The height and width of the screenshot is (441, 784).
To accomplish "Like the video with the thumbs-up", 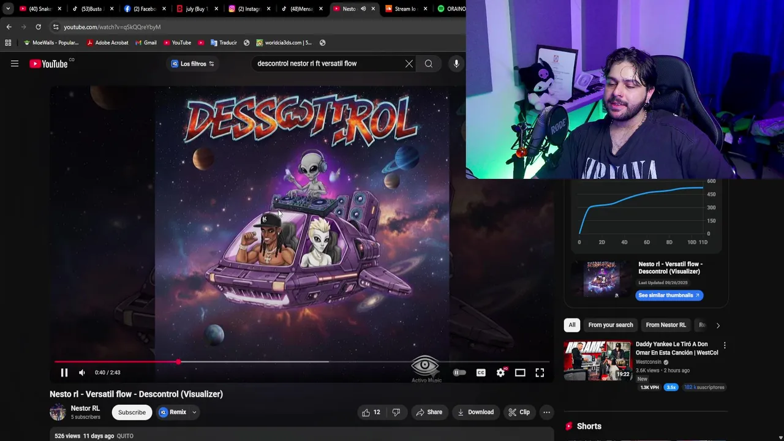I will tap(371, 412).
